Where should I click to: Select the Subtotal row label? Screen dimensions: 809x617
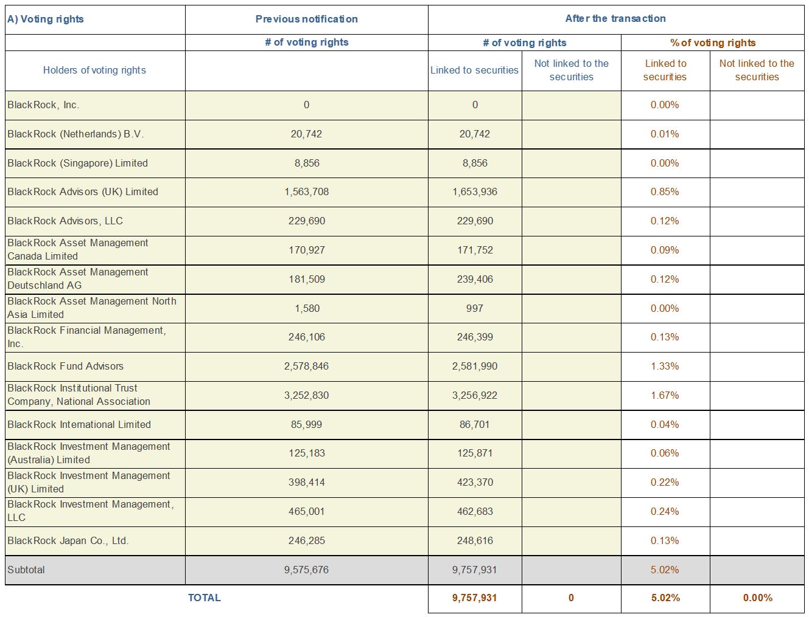pyautogui.click(x=95, y=570)
